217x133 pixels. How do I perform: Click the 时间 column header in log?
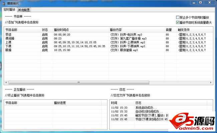coord(122,103)
